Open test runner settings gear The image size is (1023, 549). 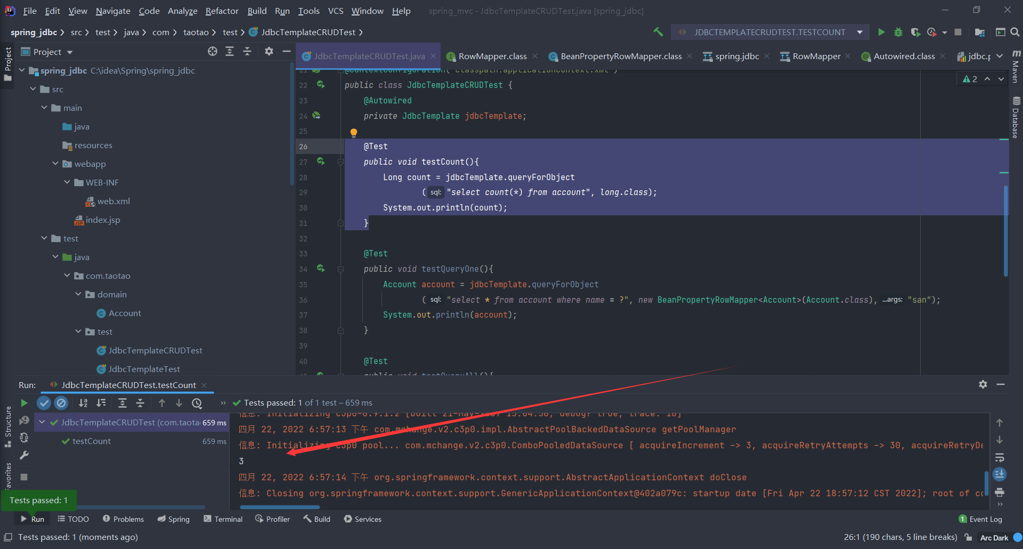(x=983, y=384)
